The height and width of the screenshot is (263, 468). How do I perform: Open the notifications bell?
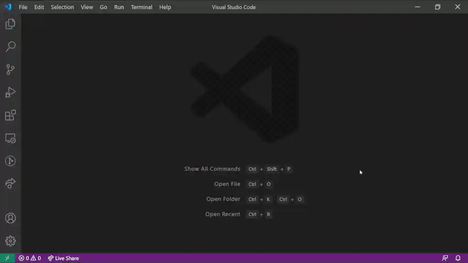(x=458, y=258)
